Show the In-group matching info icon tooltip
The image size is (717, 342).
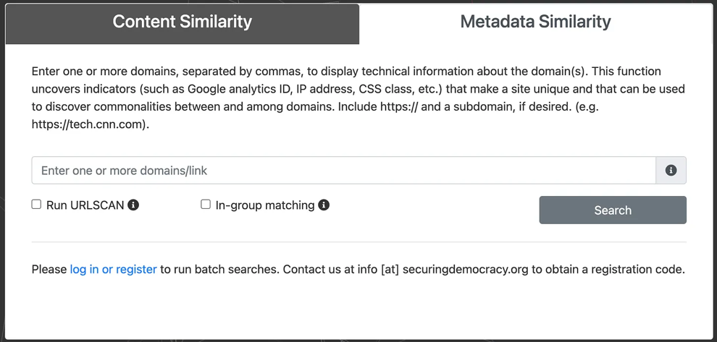324,205
